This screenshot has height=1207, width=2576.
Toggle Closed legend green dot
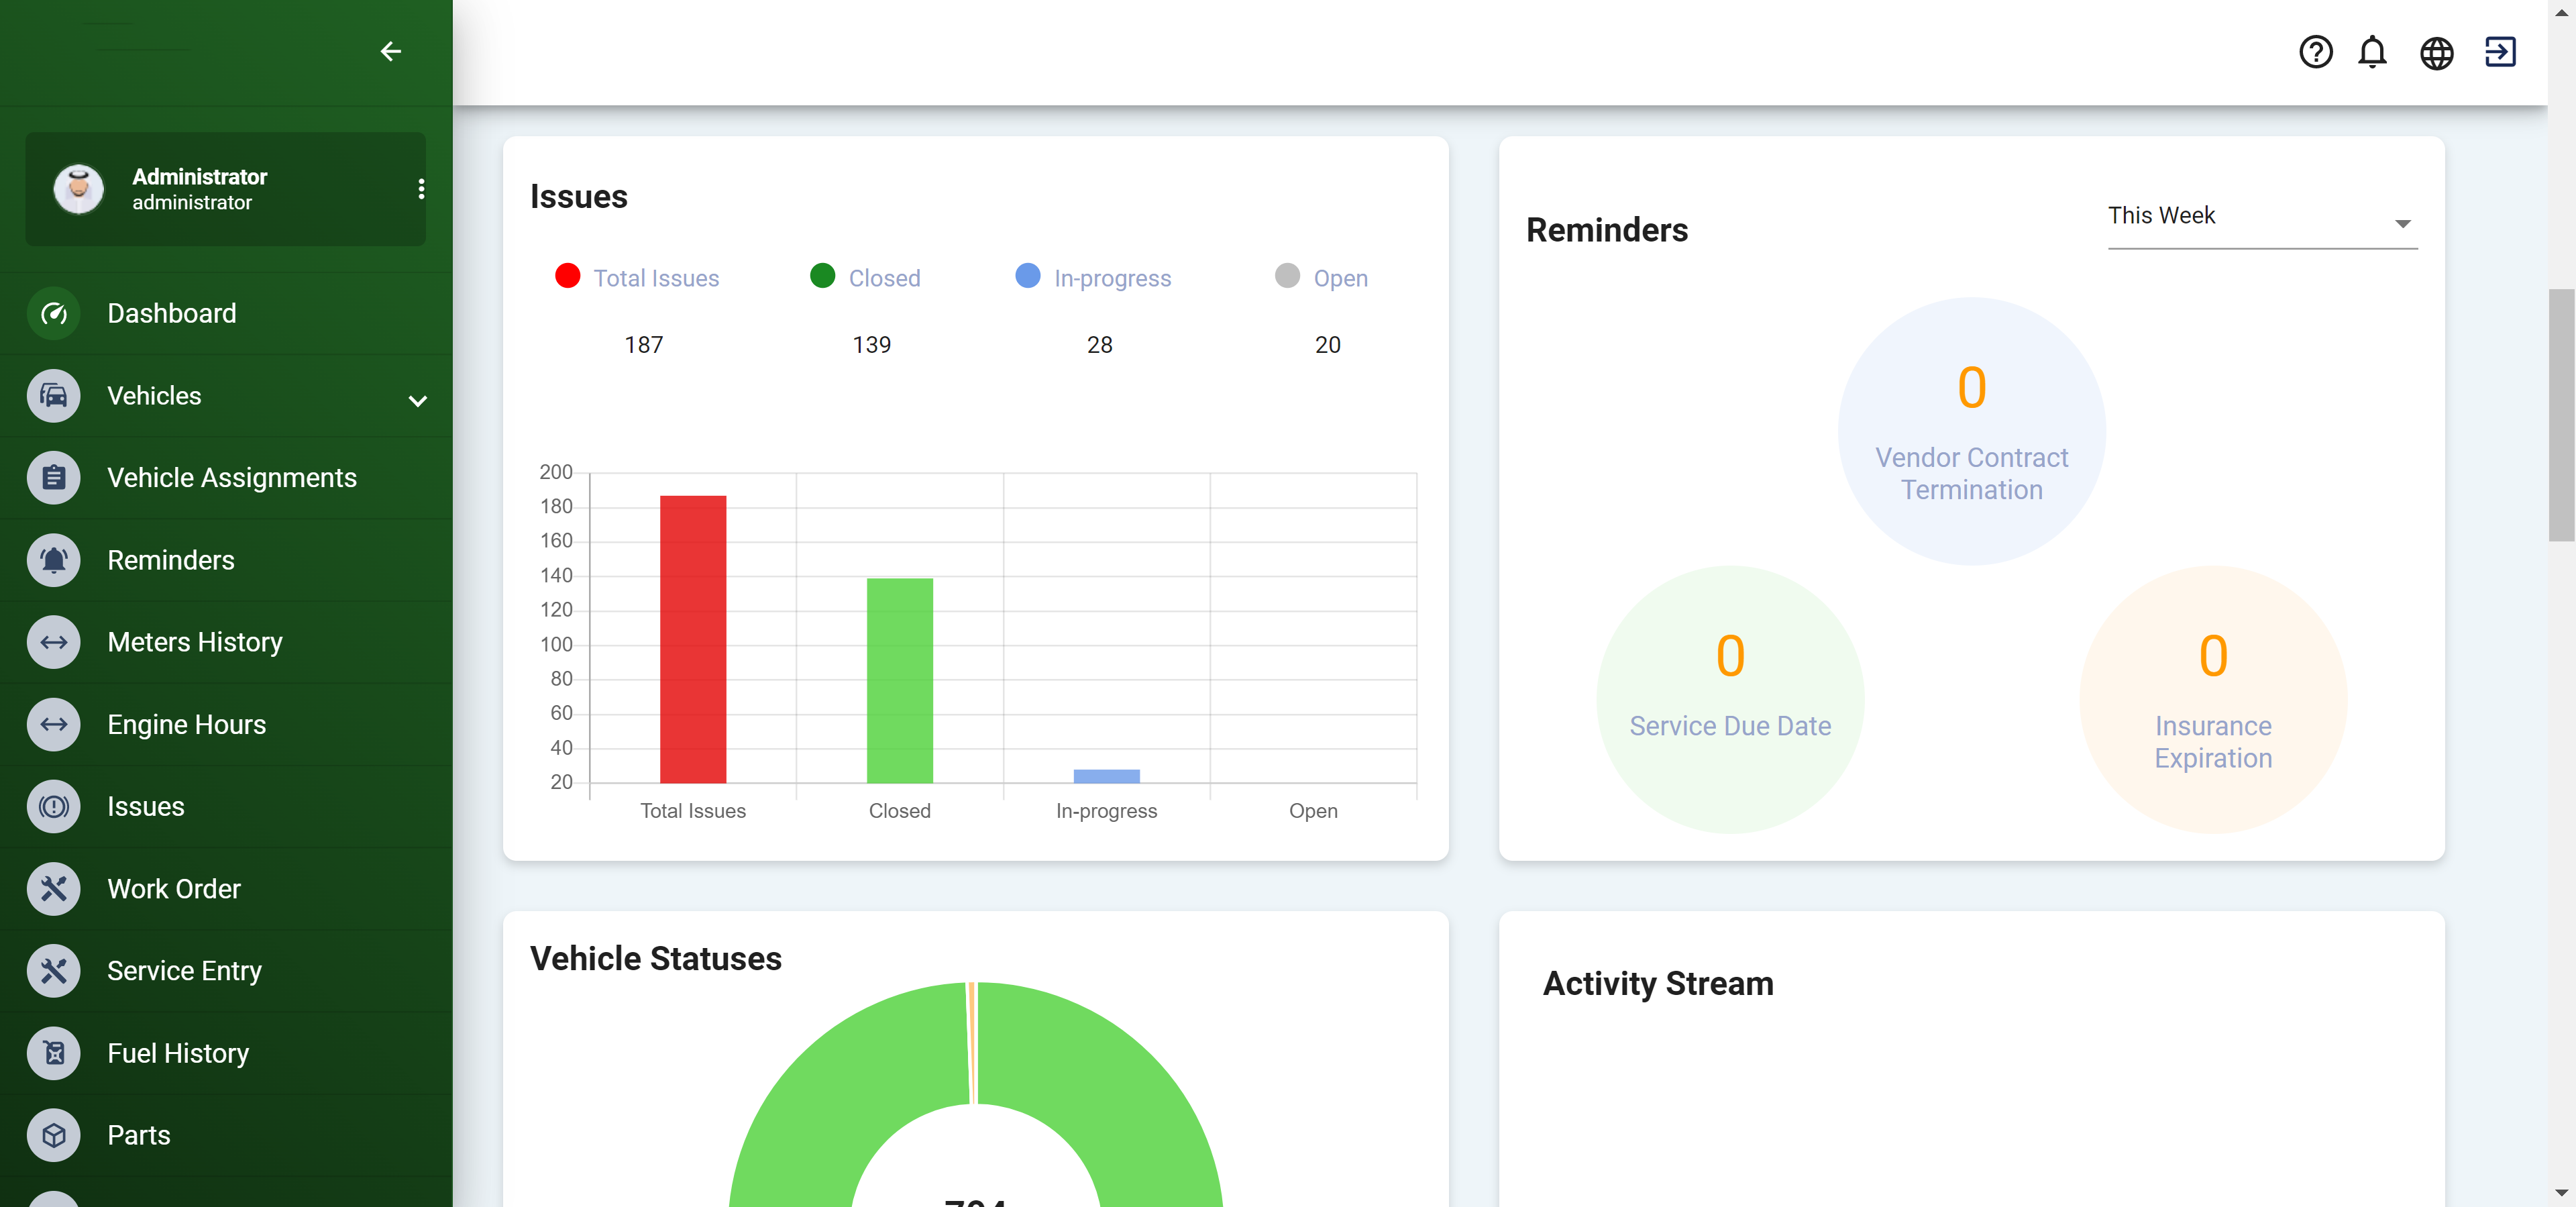click(x=823, y=276)
